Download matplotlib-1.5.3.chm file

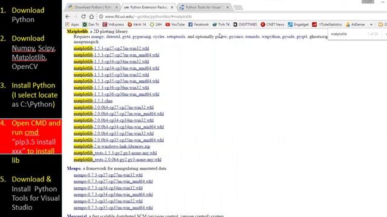click(93, 101)
